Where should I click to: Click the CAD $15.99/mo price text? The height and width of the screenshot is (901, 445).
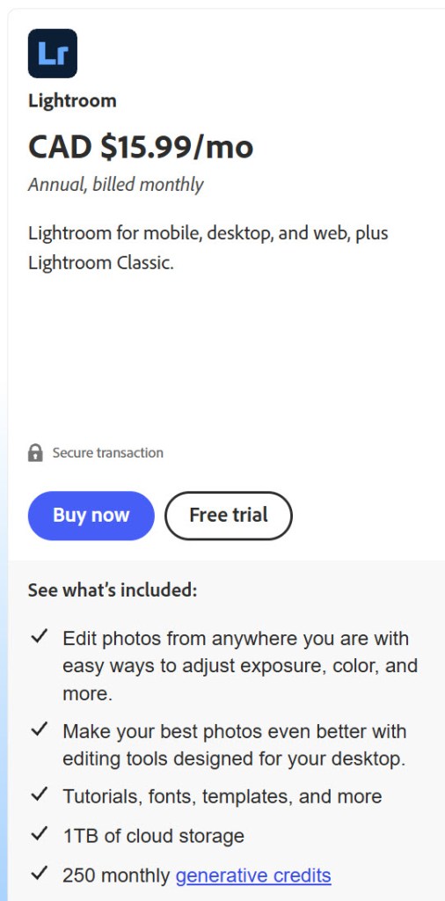point(141,147)
